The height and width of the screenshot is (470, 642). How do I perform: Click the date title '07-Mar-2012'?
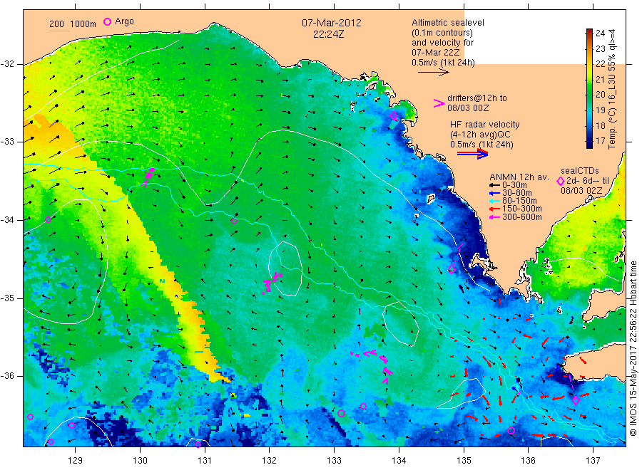pyautogui.click(x=331, y=23)
